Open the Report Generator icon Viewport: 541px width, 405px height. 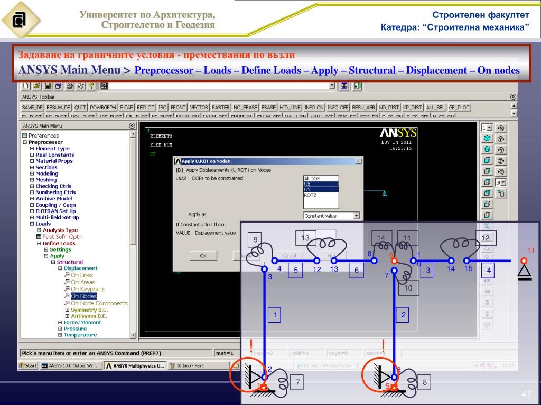click(x=81, y=85)
